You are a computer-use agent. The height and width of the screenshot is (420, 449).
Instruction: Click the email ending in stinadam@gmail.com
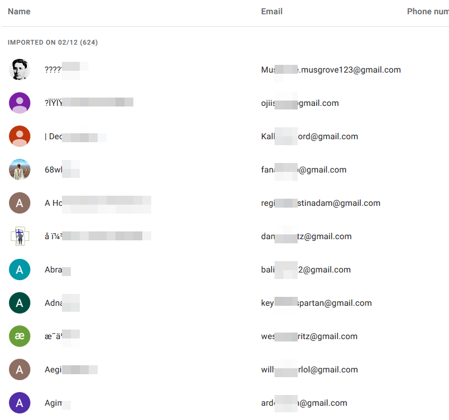pyautogui.click(x=320, y=203)
